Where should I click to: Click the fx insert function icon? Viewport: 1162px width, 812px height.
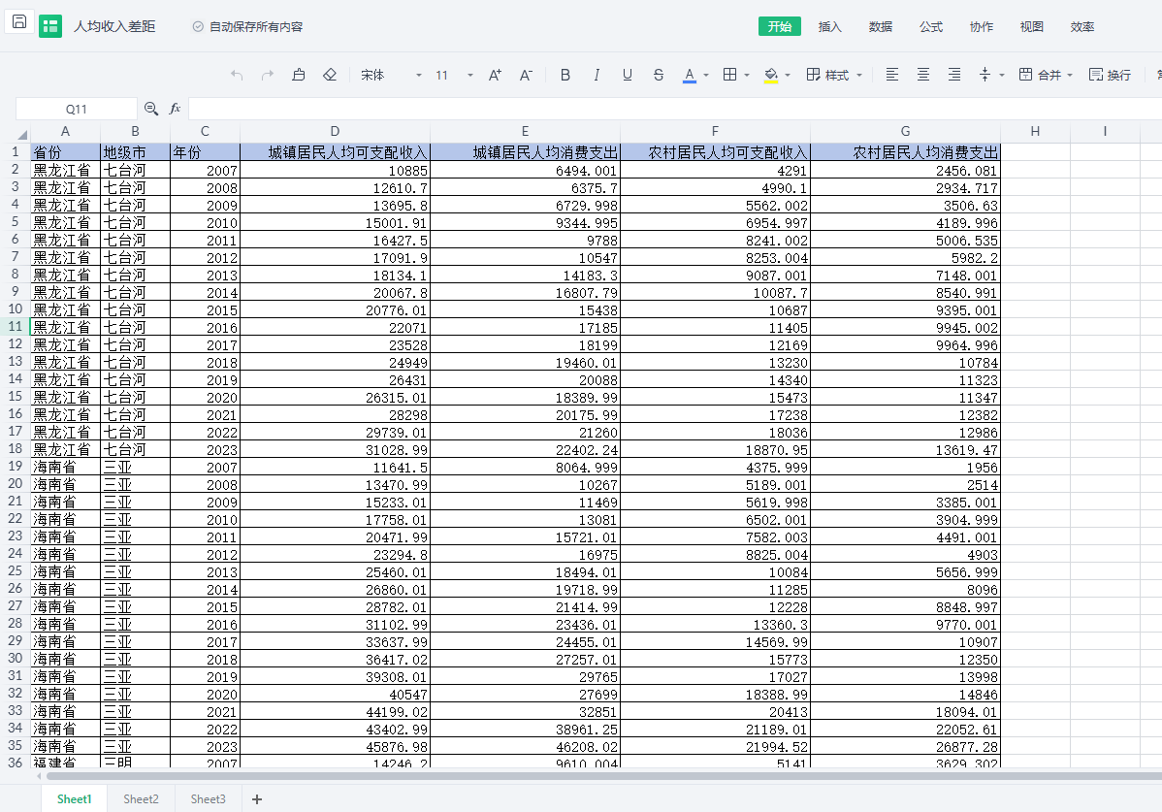click(175, 109)
